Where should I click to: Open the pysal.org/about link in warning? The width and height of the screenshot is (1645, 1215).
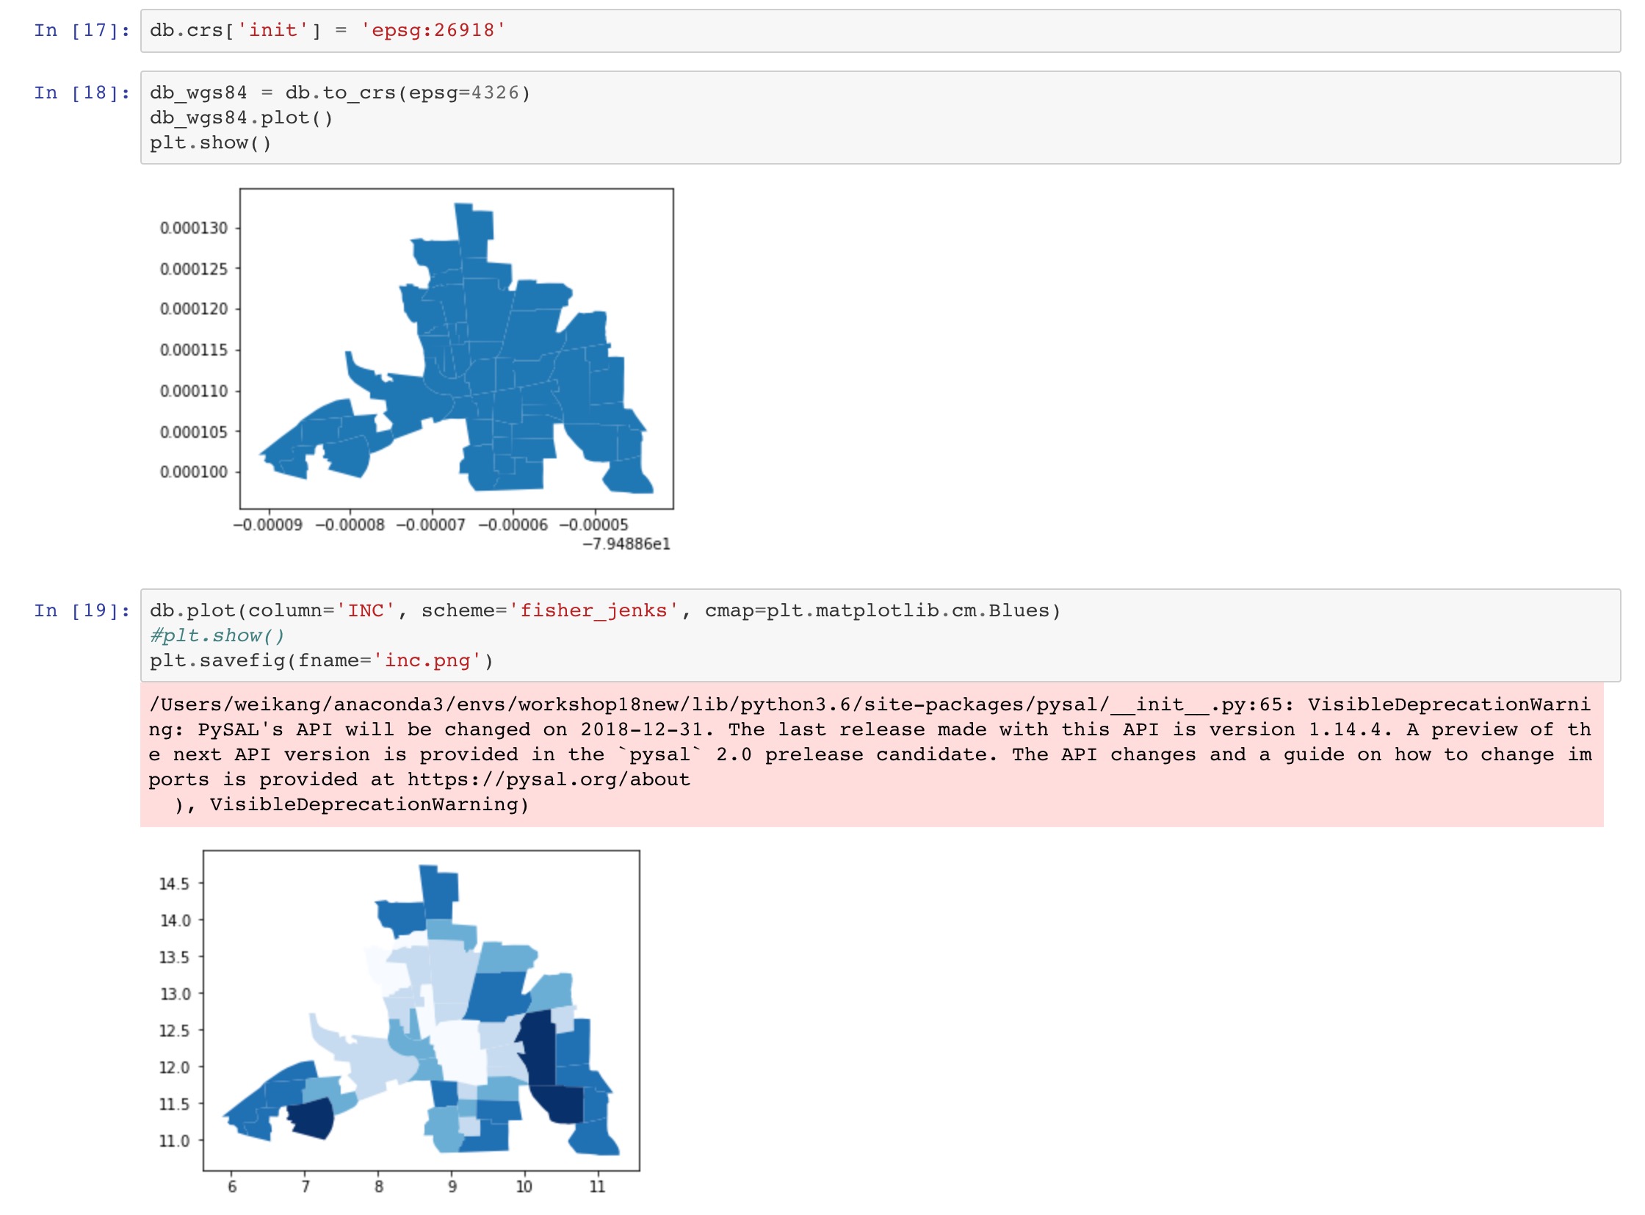point(549,780)
